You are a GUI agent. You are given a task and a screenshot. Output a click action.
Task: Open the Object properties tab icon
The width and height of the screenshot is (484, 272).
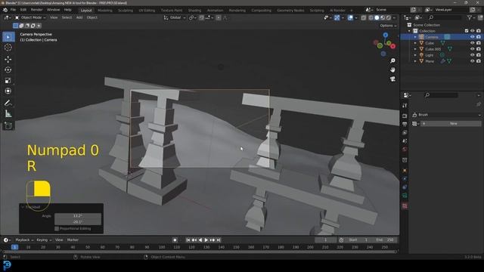point(405,170)
